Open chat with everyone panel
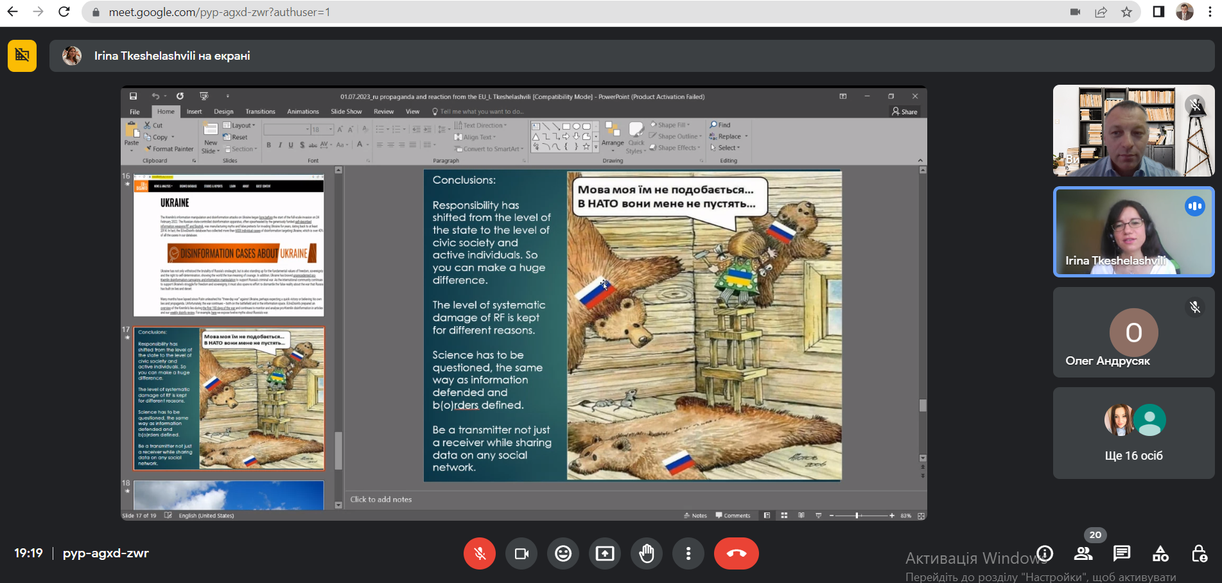The width and height of the screenshot is (1222, 583). click(1122, 553)
